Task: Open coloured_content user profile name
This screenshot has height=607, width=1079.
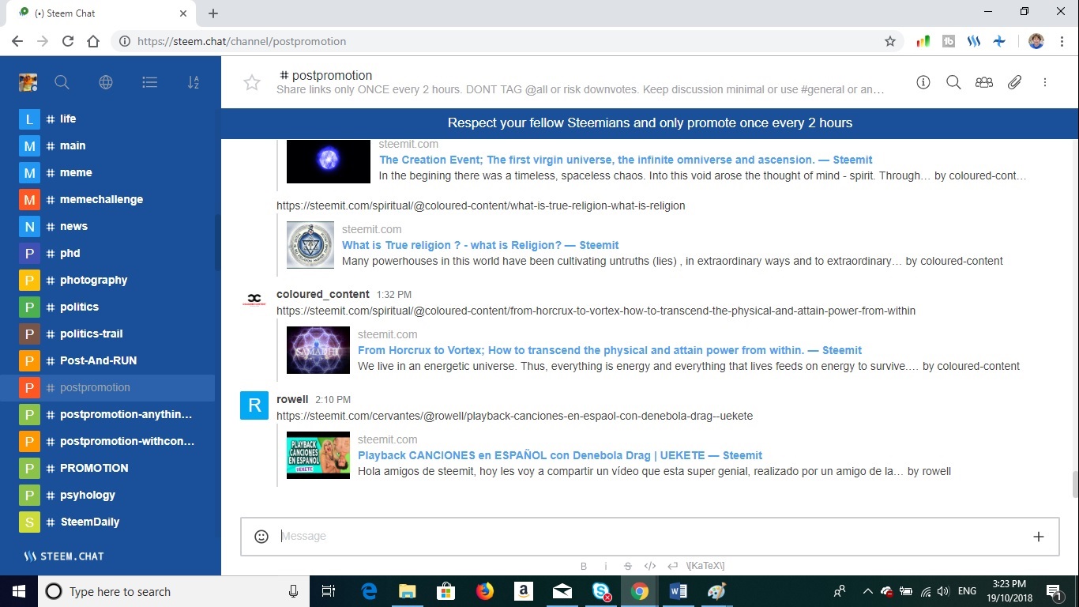Action: tap(323, 294)
